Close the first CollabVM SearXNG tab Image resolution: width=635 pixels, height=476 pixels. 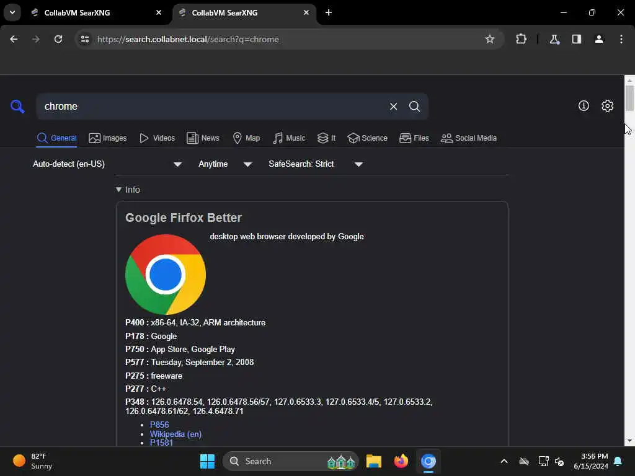(x=159, y=12)
